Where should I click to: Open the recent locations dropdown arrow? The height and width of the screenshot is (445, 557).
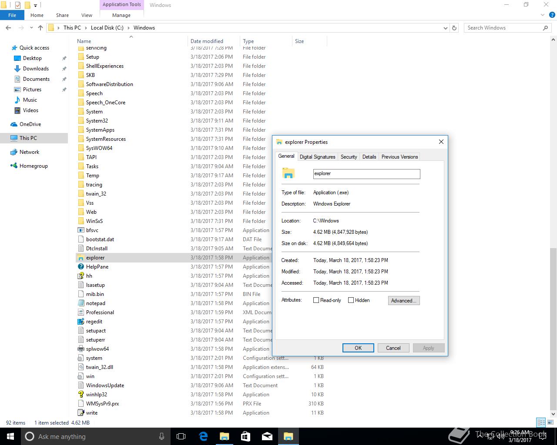[x=31, y=28]
